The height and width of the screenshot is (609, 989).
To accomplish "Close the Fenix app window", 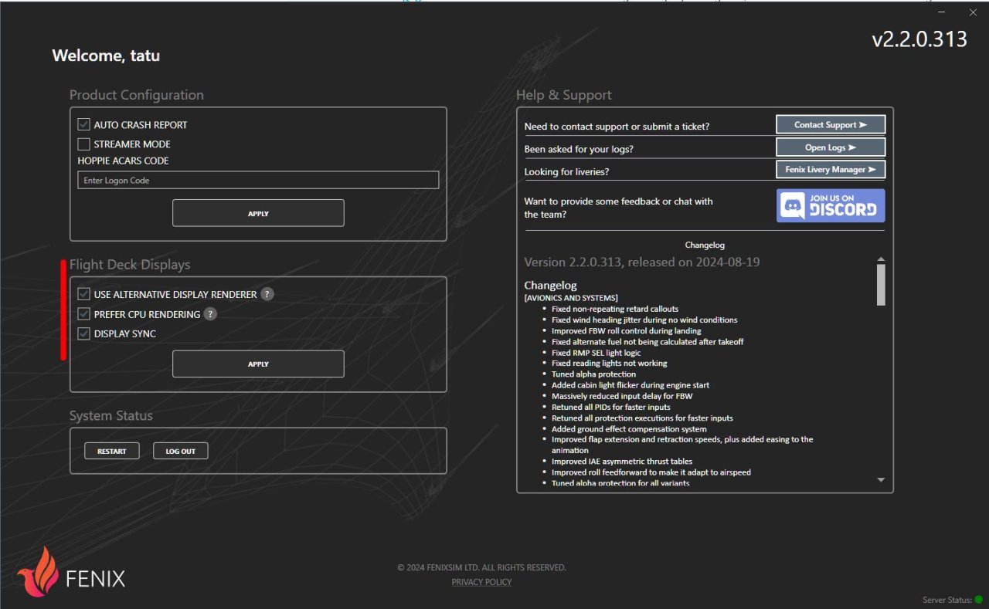I will tap(973, 12).
